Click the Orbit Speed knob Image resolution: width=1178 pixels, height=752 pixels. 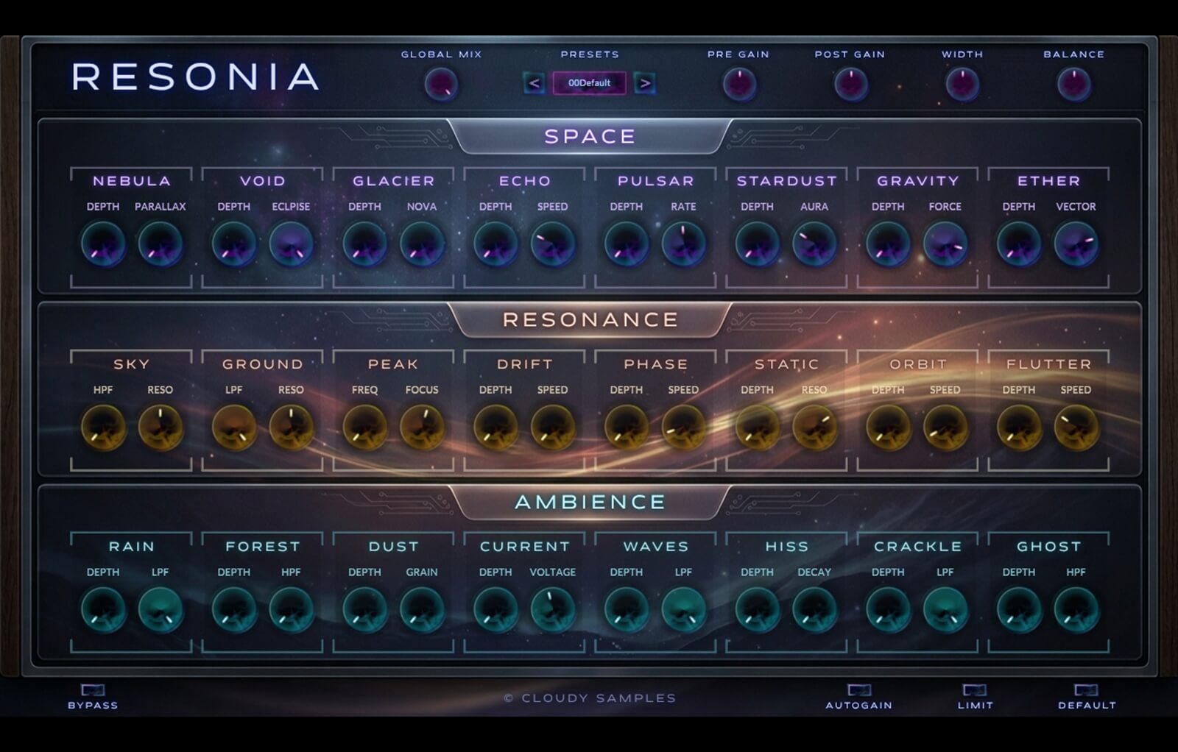pos(945,428)
